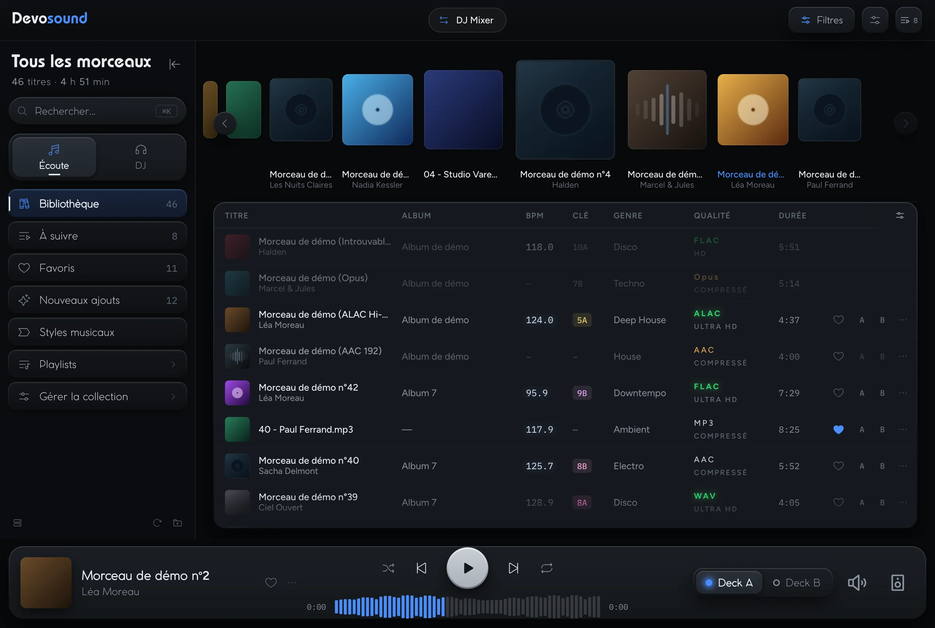This screenshot has height=628, width=935.
Task: Open the audio output device icon
Action: click(898, 583)
